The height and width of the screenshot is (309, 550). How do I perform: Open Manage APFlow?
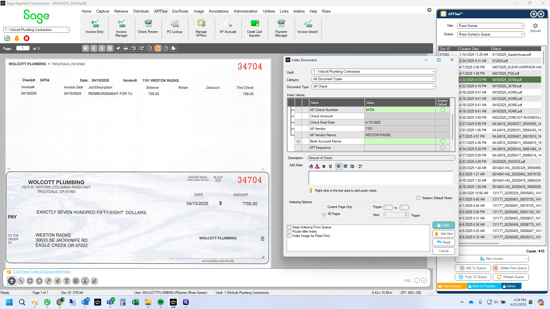tap(201, 28)
